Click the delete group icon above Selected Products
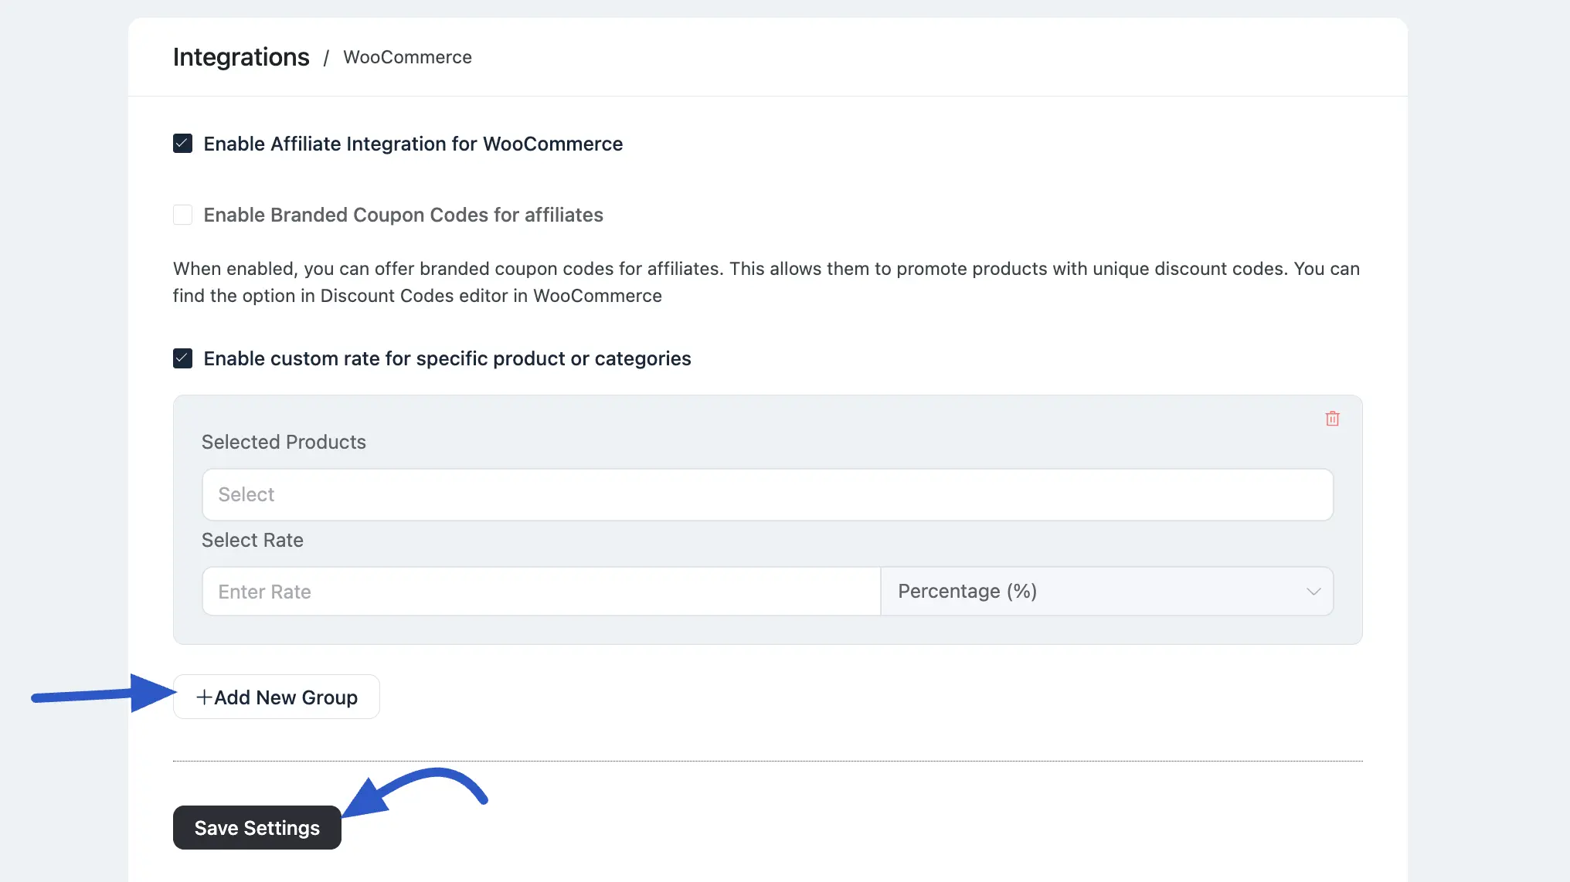 pyautogui.click(x=1332, y=418)
